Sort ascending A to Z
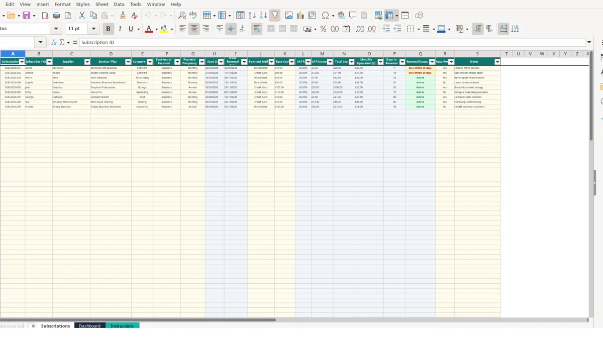Image resolution: width=603 pixels, height=339 pixels. 252,16
